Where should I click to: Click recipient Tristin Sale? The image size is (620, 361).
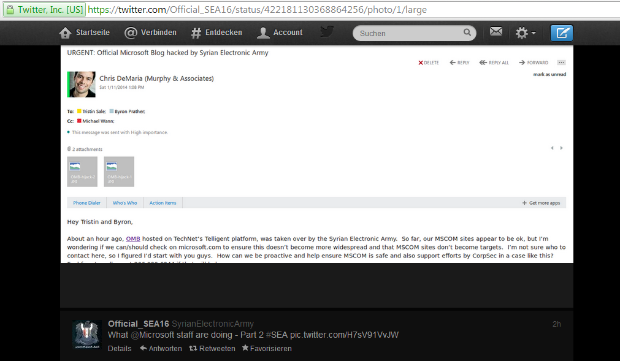(94, 112)
